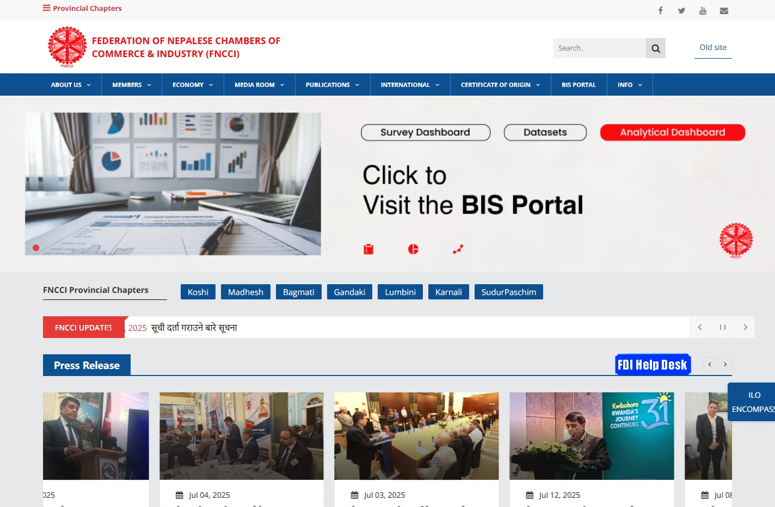Open the Provincial Chapters hamburger menu
Image resolution: width=775 pixels, height=507 pixels.
pos(82,8)
